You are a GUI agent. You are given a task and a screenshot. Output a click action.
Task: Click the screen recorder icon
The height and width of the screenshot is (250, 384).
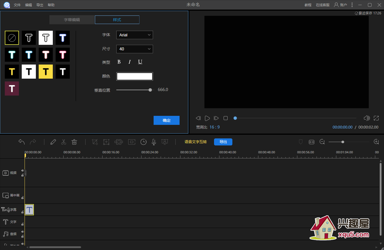click(165, 142)
